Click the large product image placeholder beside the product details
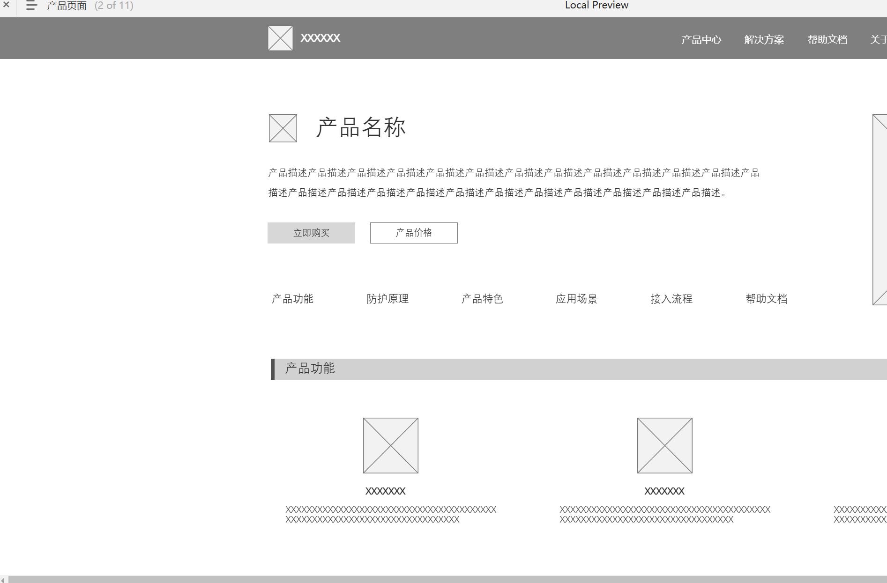 pos(880,209)
